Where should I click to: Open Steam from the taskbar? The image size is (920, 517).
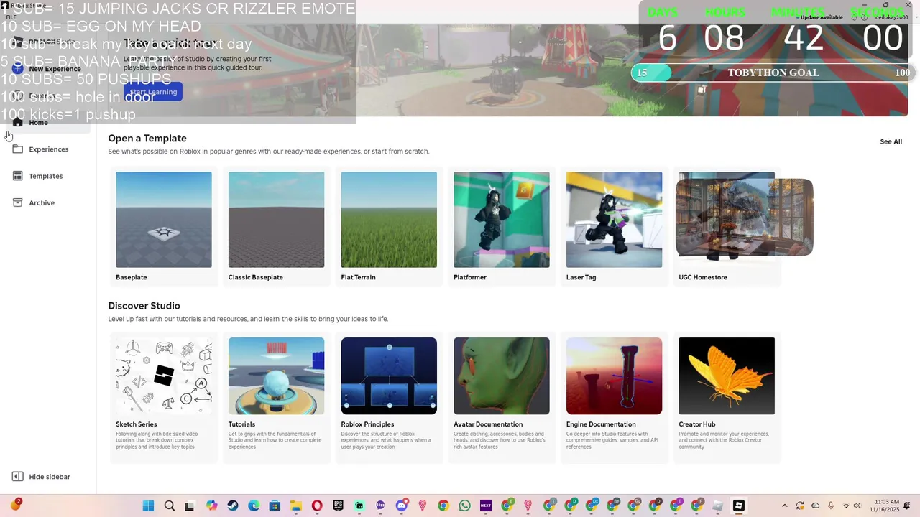click(233, 506)
